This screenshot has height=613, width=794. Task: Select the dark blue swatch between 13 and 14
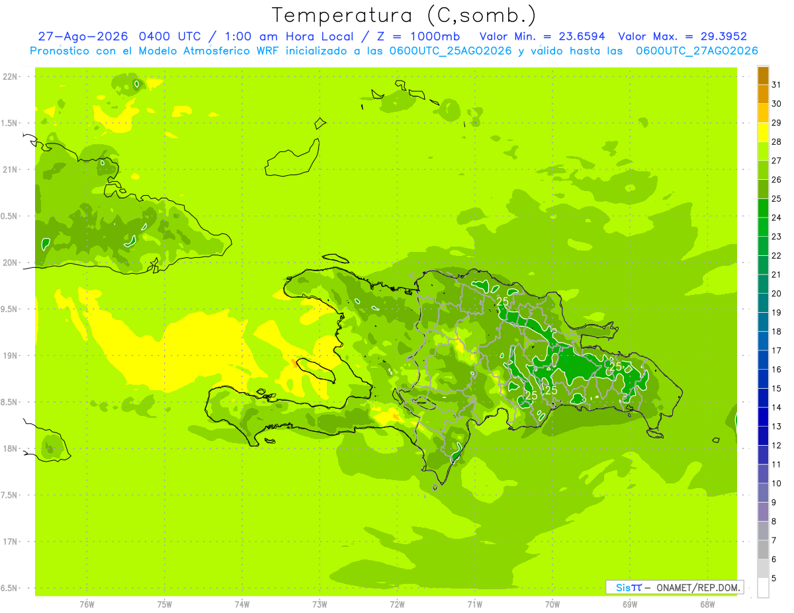click(x=763, y=417)
